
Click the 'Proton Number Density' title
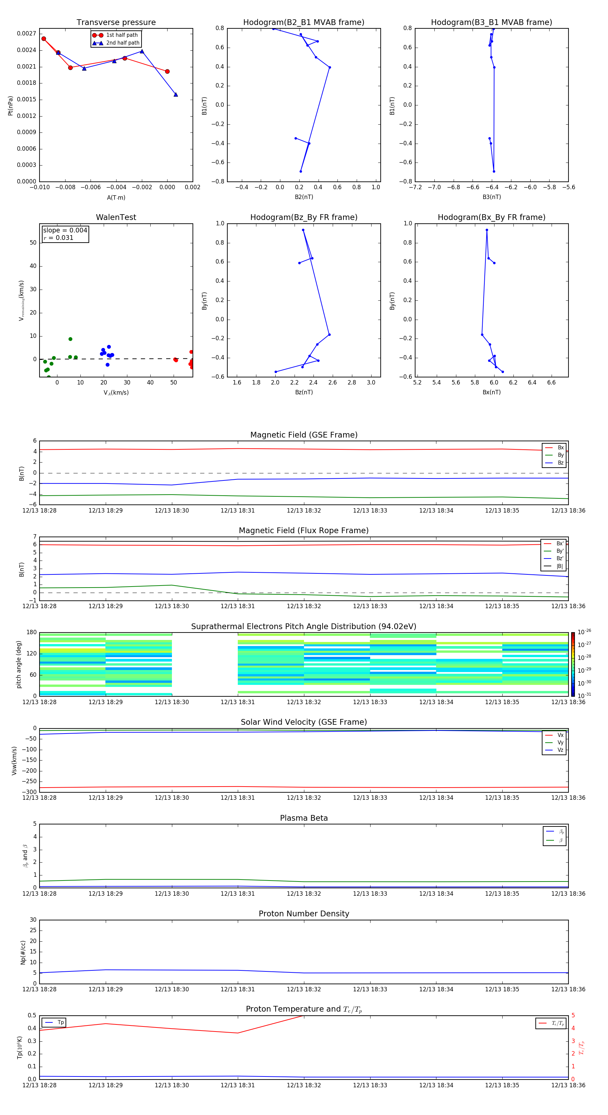pyautogui.click(x=304, y=914)
